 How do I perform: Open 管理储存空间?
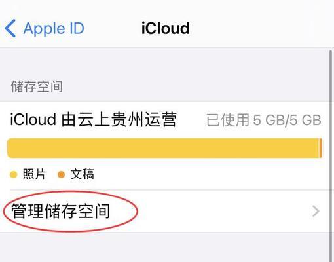[61, 211]
